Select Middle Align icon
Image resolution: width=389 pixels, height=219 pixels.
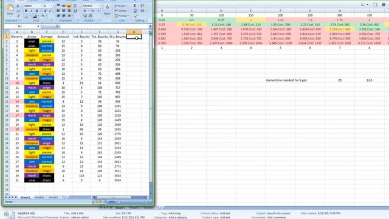coord(63,5)
